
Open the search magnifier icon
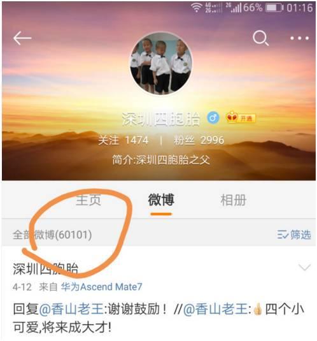(260, 38)
